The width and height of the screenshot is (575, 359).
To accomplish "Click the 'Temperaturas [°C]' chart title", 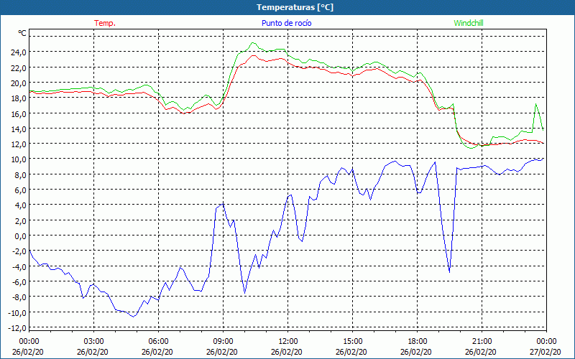I will [x=295, y=7].
